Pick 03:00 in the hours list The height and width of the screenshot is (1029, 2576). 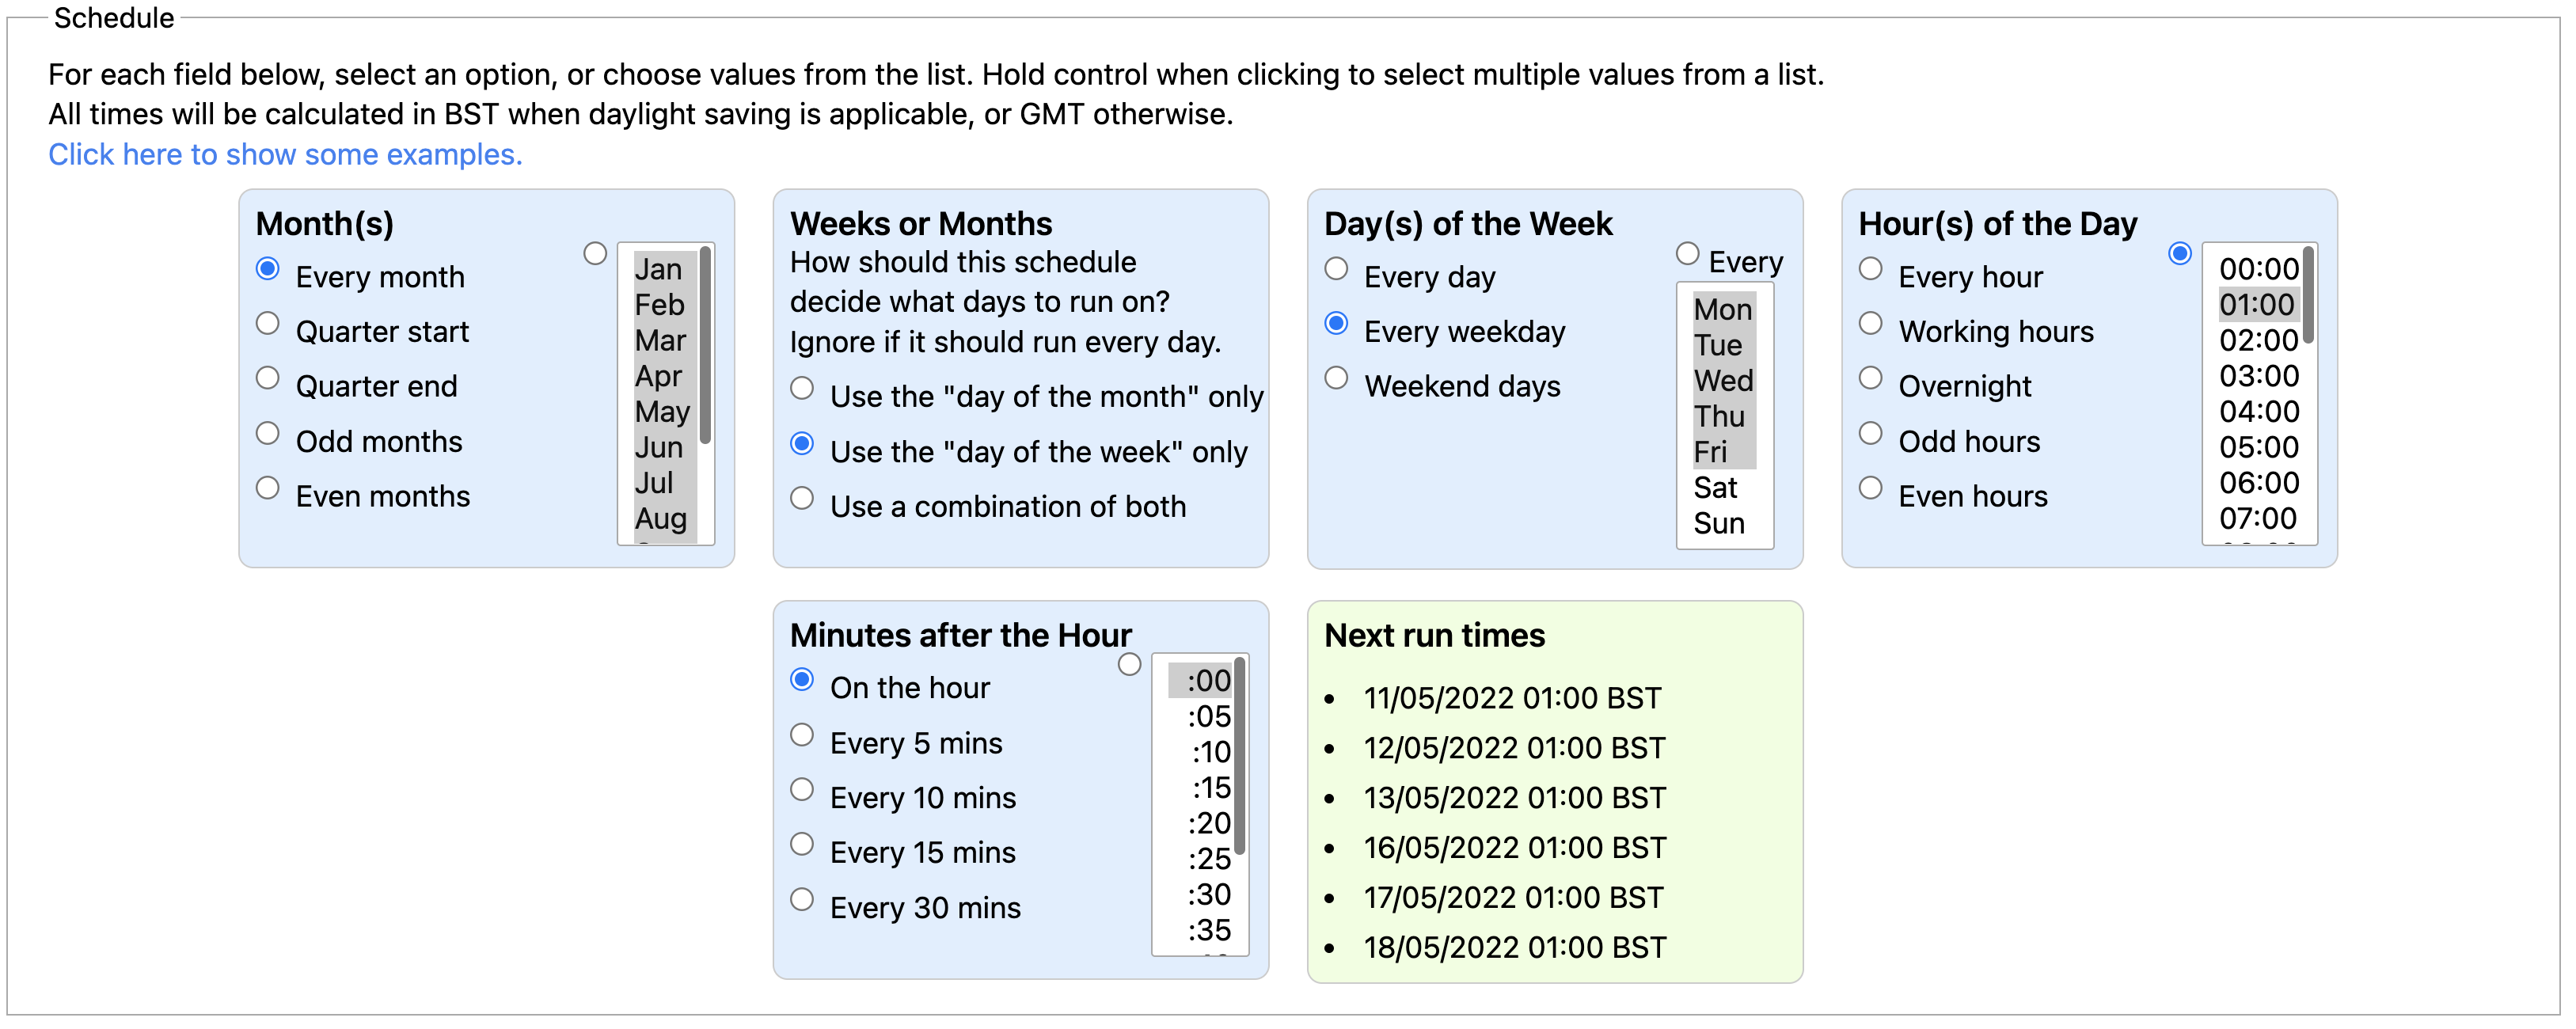point(2258,377)
